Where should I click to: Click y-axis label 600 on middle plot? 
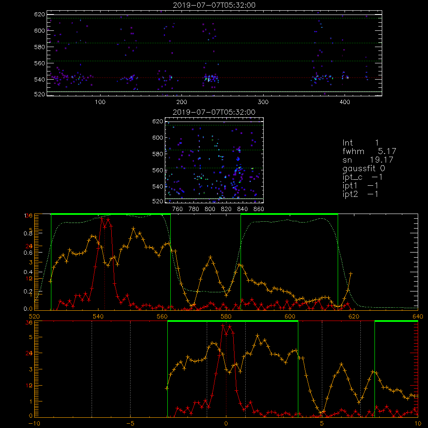[x=158, y=137]
